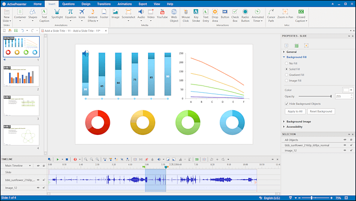This screenshot has height=201, width=356.
Task: Toggle visibility of Image_12 in timeline
Action: pyautogui.click(x=38, y=188)
